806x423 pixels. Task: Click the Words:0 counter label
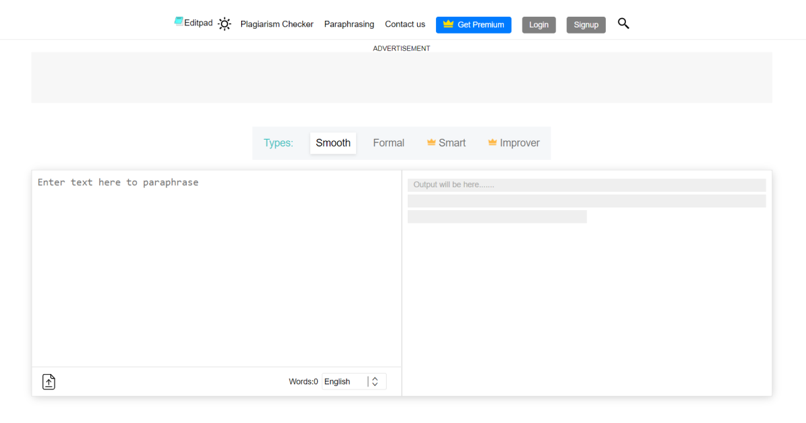[303, 381]
